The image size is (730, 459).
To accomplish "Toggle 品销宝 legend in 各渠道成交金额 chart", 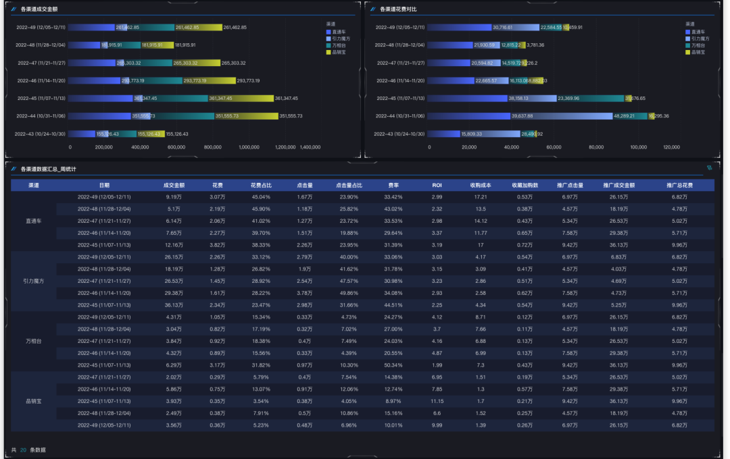I will coord(336,52).
